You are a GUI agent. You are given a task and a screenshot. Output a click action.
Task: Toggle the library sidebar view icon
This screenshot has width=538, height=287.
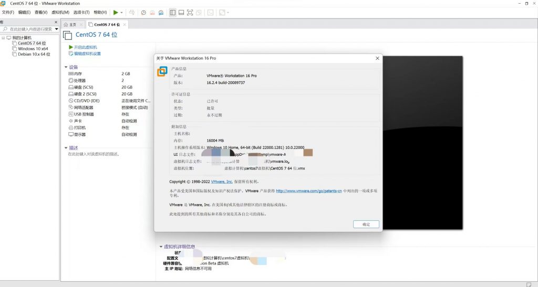[x=172, y=13]
